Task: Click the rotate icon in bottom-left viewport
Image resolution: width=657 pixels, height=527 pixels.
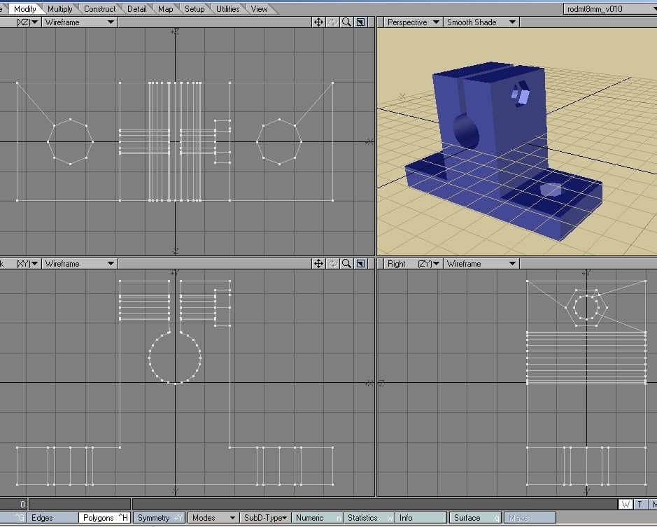Action: [x=332, y=264]
